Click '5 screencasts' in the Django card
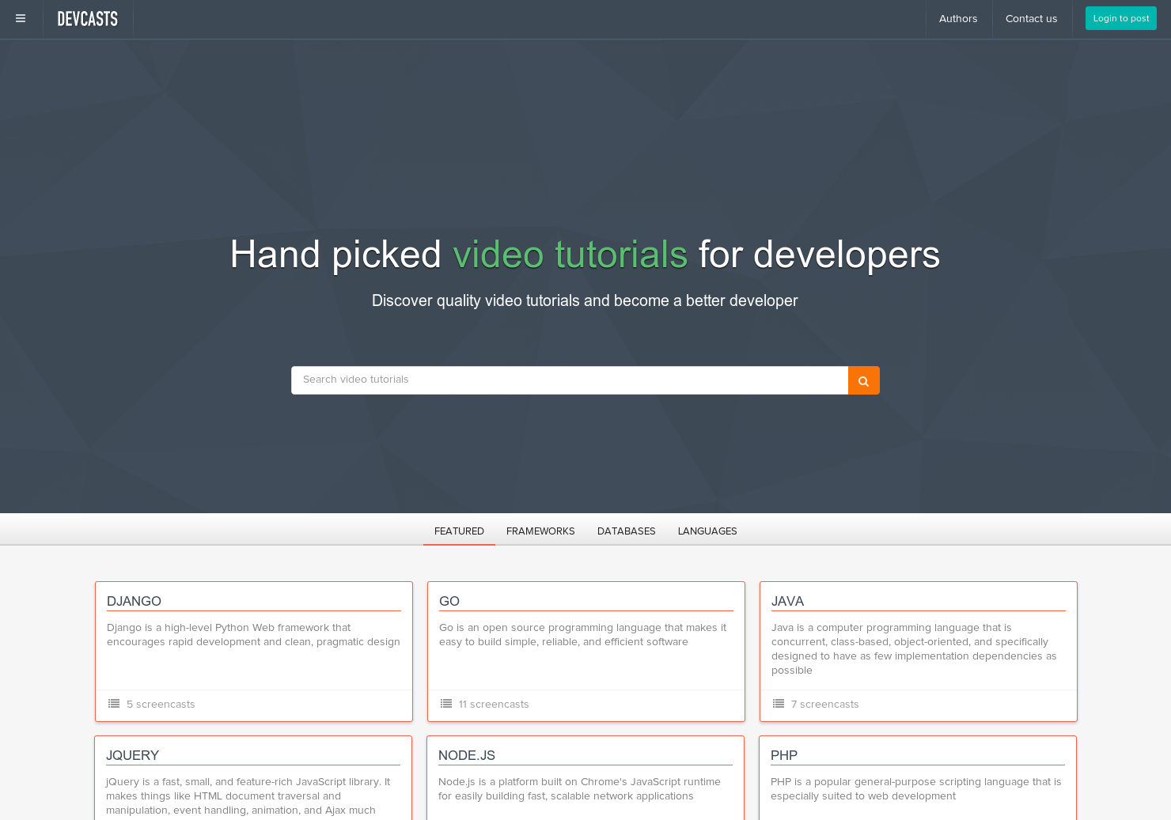 (x=161, y=704)
